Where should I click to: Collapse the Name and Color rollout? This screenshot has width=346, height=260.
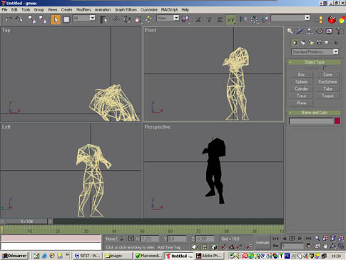pos(315,112)
